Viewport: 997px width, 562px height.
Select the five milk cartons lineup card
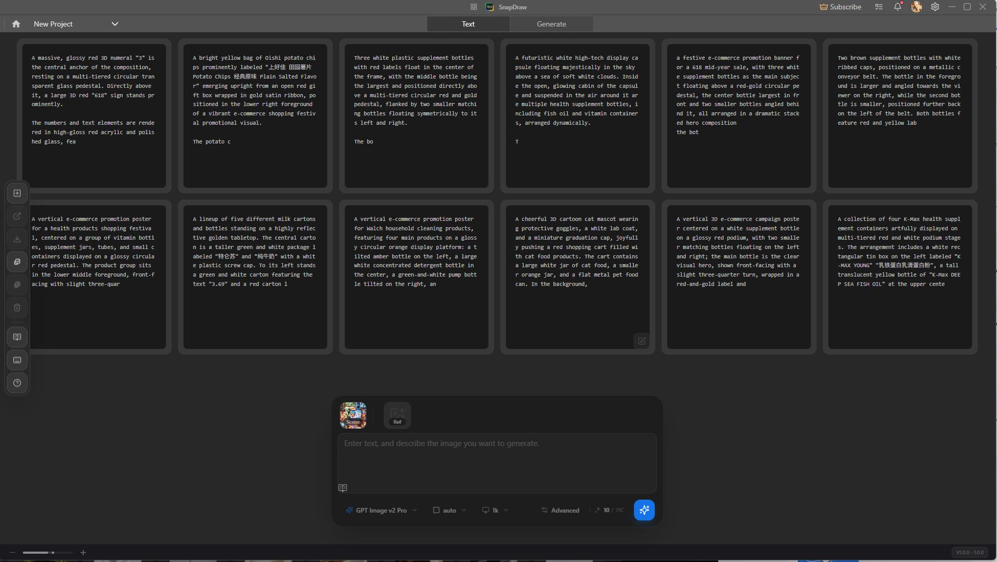(x=255, y=277)
